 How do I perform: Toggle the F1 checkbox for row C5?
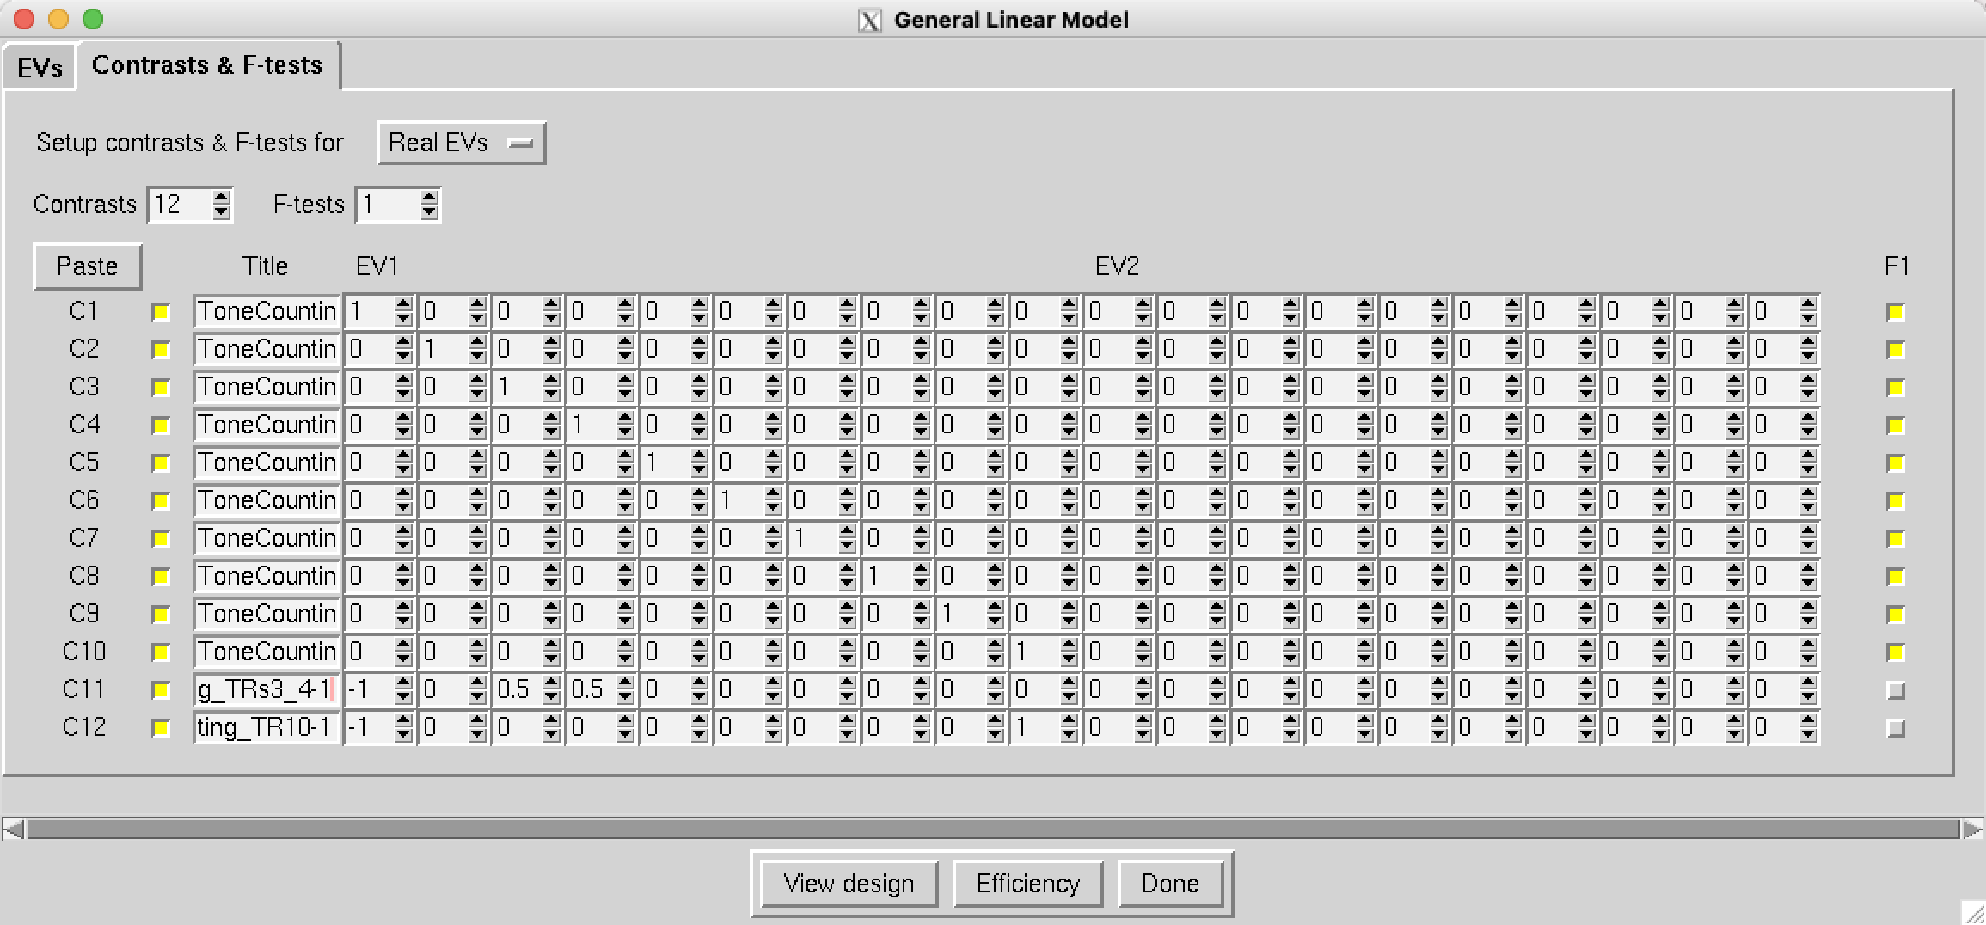[x=1896, y=463]
